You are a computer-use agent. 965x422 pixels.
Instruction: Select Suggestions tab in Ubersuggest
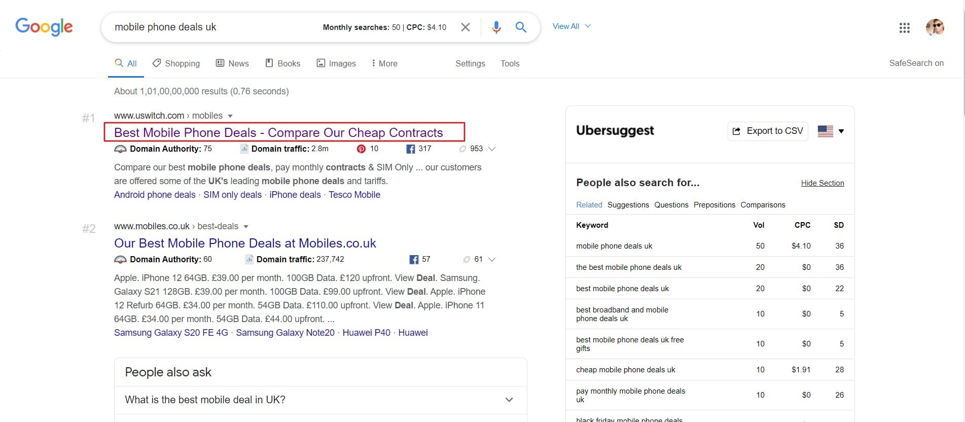point(628,205)
